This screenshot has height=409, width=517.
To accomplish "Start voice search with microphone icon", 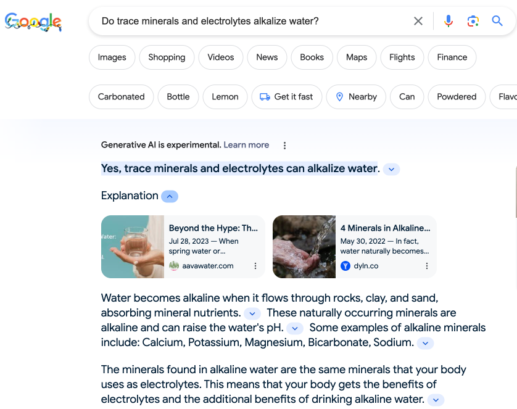I will pyautogui.click(x=448, y=21).
